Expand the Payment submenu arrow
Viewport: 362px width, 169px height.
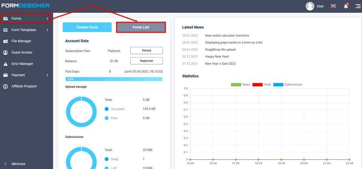(47, 75)
